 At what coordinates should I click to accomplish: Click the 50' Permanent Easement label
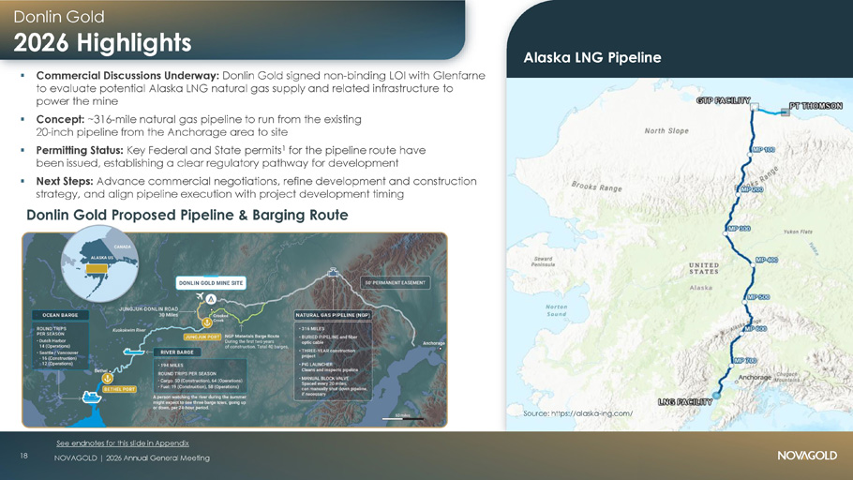tap(396, 283)
